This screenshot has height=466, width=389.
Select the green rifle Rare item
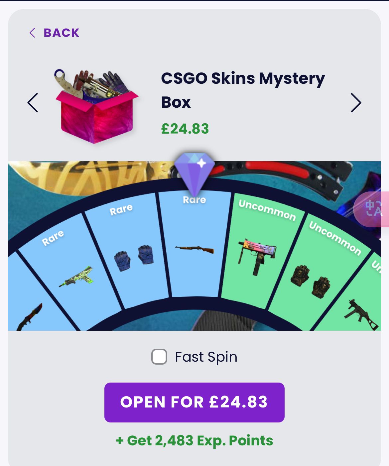coord(76,277)
